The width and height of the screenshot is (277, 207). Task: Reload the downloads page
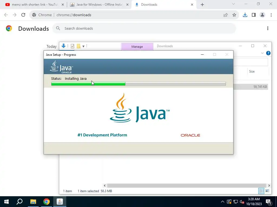(x=23, y=15)
